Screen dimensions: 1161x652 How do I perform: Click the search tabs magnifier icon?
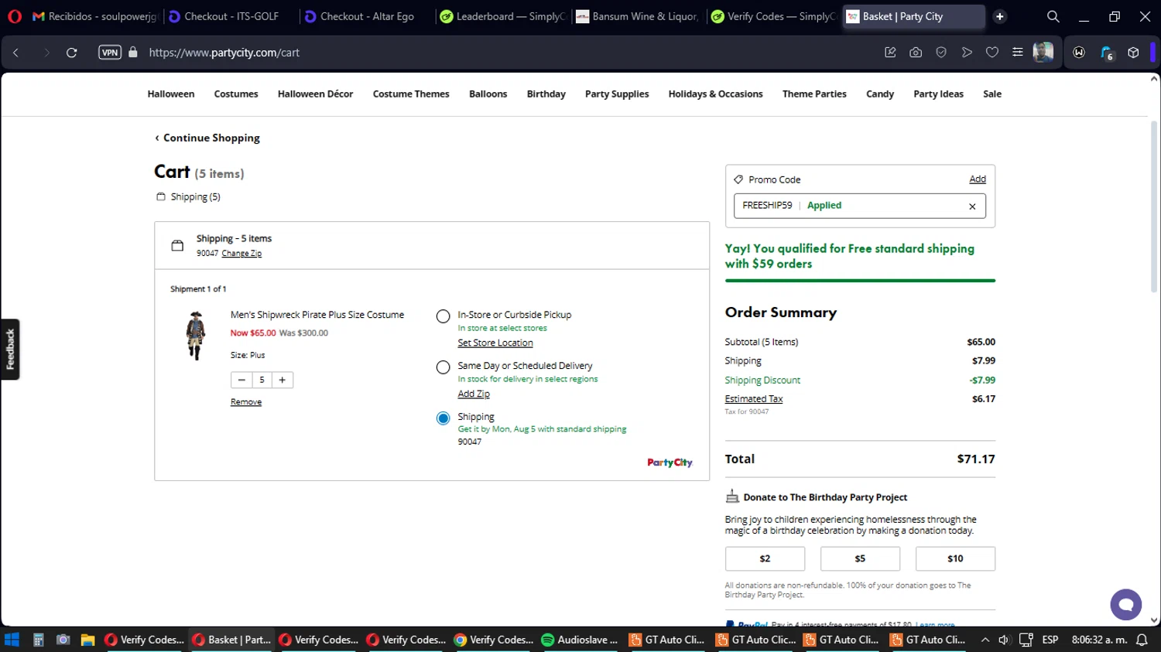pyautogui.click(x=1053, y=16)
